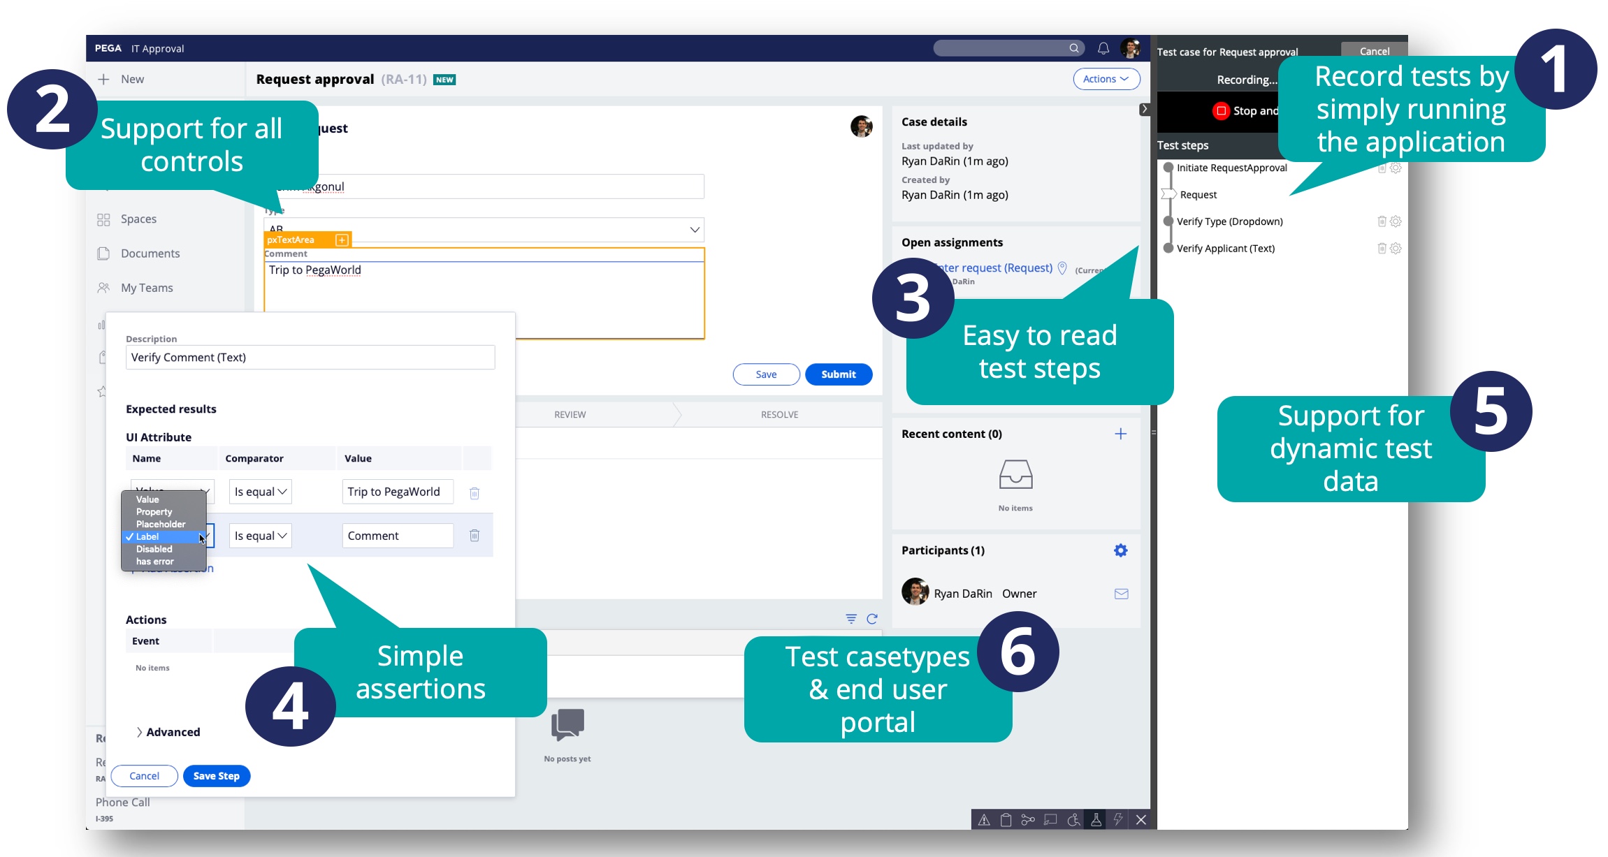The image size is (1608, 857).
Task: Select Value in attribute name list
Action: tap(164, 499)
